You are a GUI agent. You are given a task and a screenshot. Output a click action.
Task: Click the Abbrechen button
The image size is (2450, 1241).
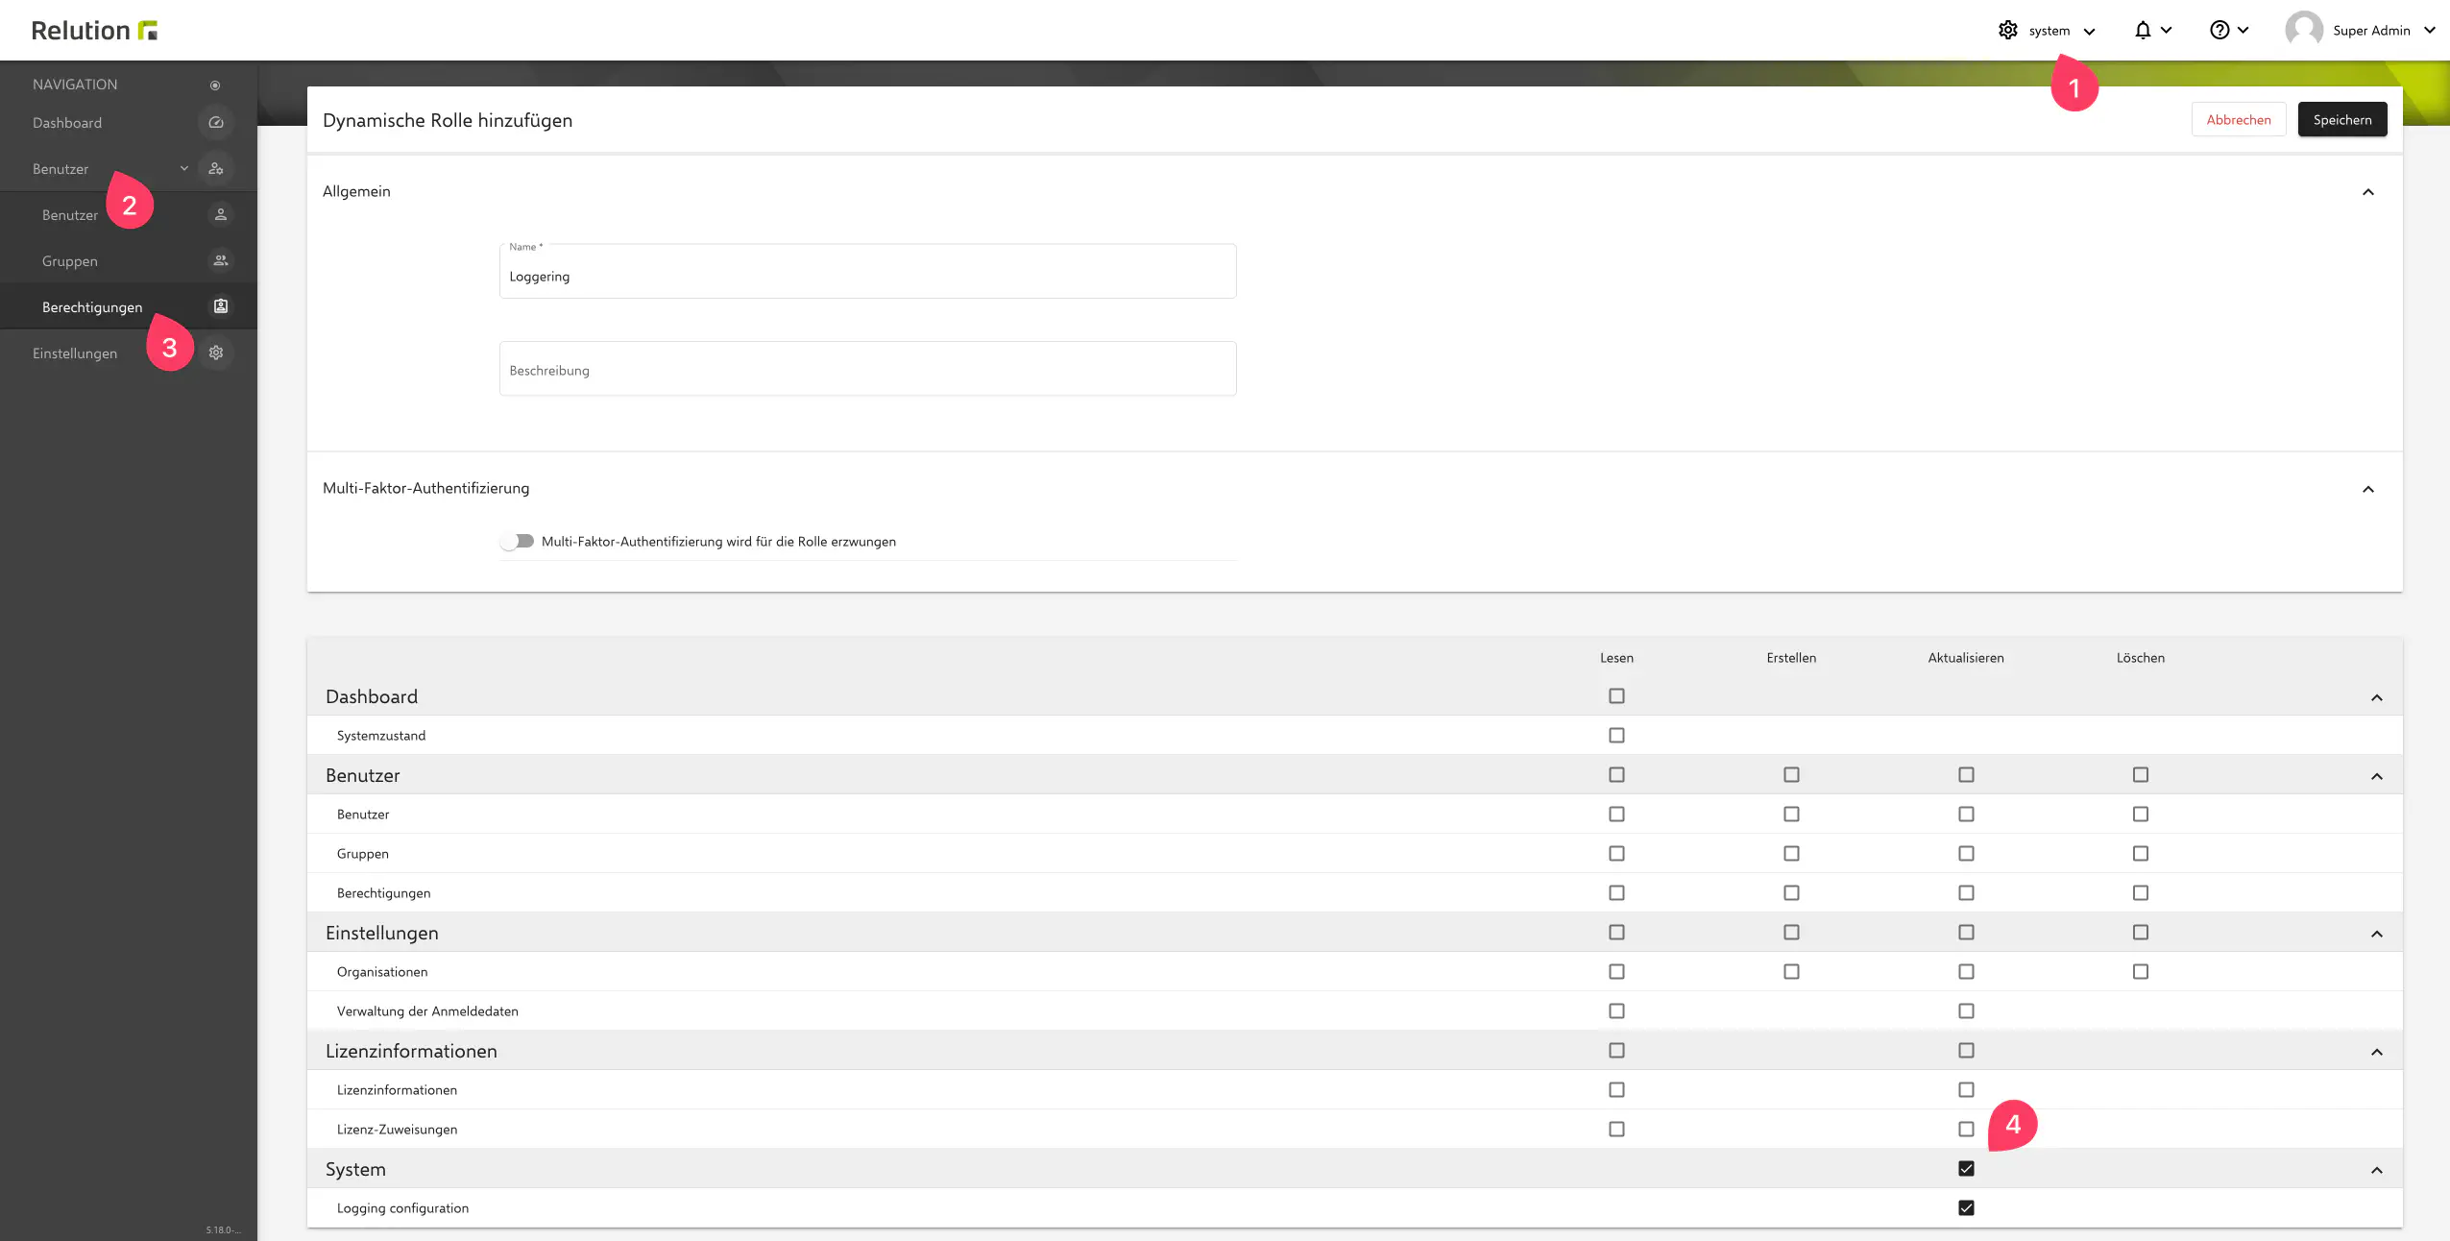[x=2238, y=120]
